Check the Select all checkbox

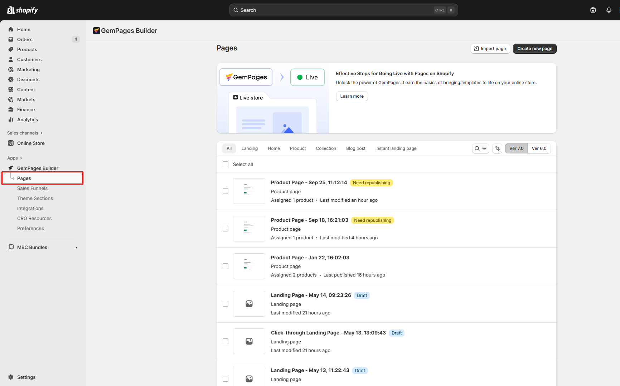[x=226, y=164]
